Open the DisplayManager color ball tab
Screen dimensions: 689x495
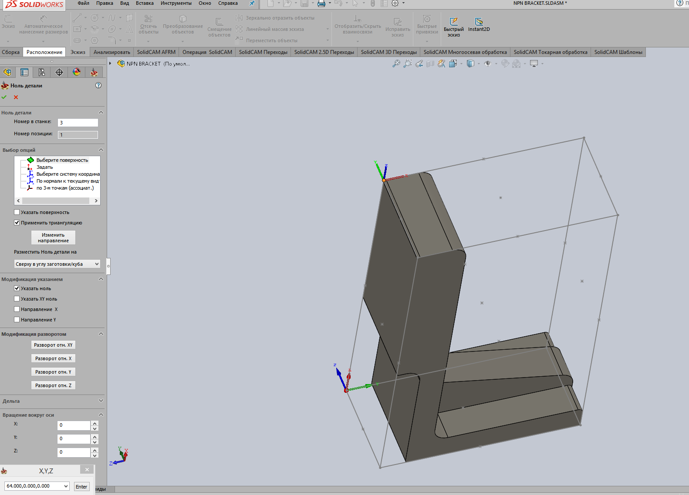[x=77, y=72]
